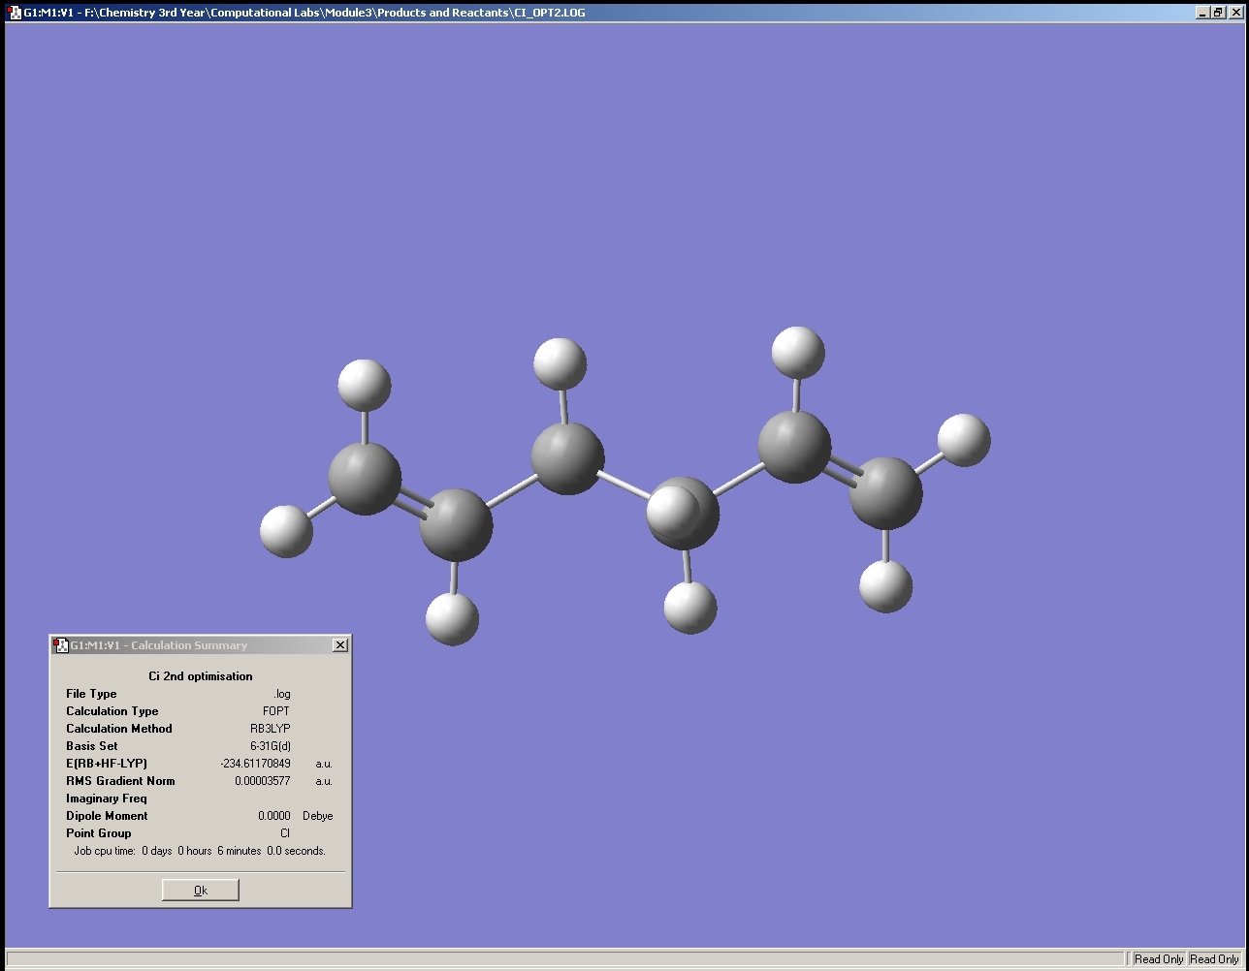Click the Calculation Summary title bar icon
This screenshot has height=971, width=1249.
tap(60, 645)
